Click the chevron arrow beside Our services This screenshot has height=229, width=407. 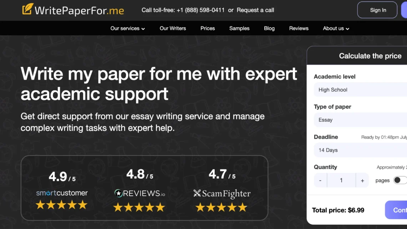pyautogui.click(x=143, y=29)
